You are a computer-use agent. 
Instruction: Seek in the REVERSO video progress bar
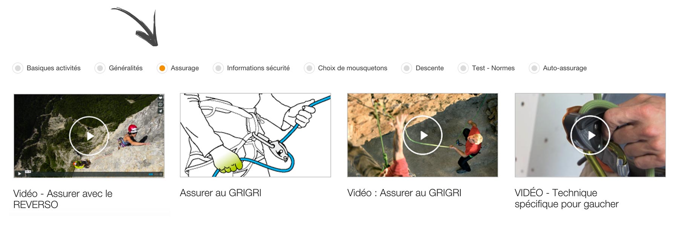(x=87, y=174)
